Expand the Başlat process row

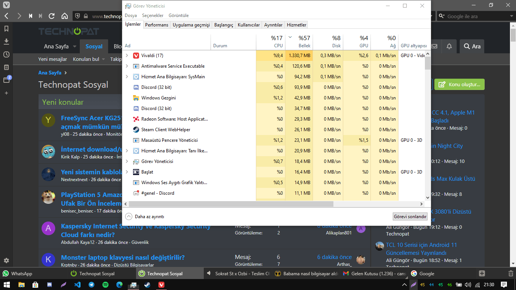tap(127, 172)
